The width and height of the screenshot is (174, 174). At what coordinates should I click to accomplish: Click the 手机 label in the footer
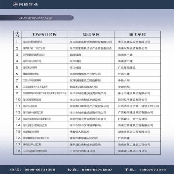coord(130,170)
